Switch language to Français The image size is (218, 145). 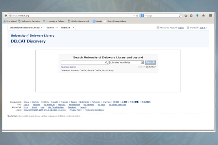[64, 102]
